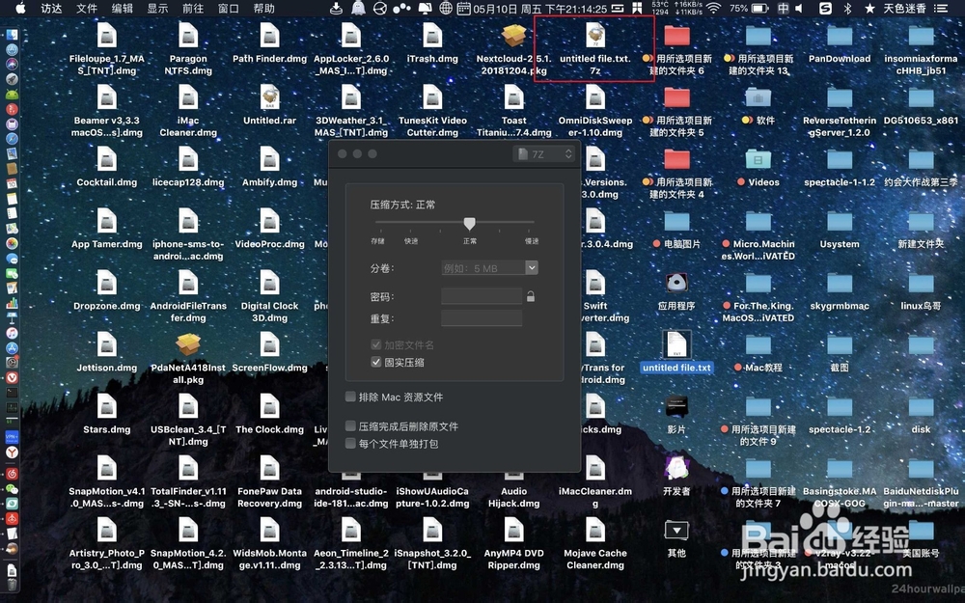Image resolution: width=965 pixels, height=603 pixels.
Task: Click the battery 75% indicator
Action: tap(749, 8)
